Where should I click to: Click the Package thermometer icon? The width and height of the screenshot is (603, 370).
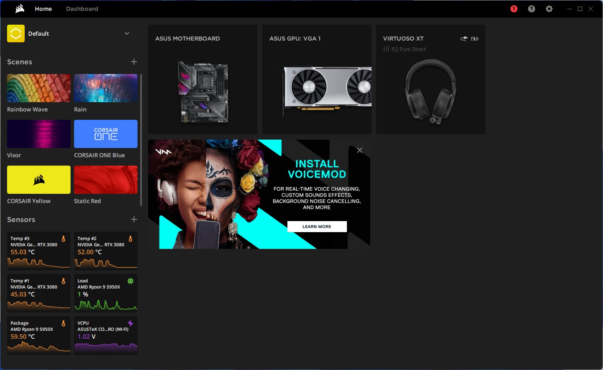[x=63, y=323]
